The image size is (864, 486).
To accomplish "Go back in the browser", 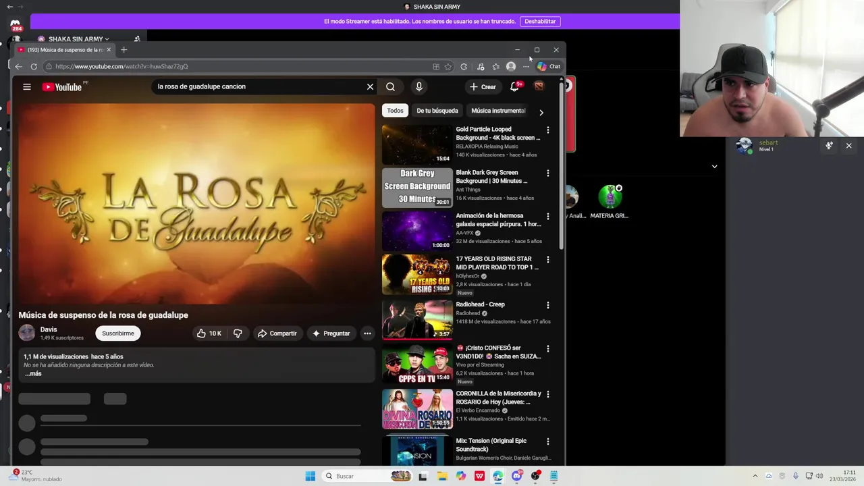I will 18,66.
